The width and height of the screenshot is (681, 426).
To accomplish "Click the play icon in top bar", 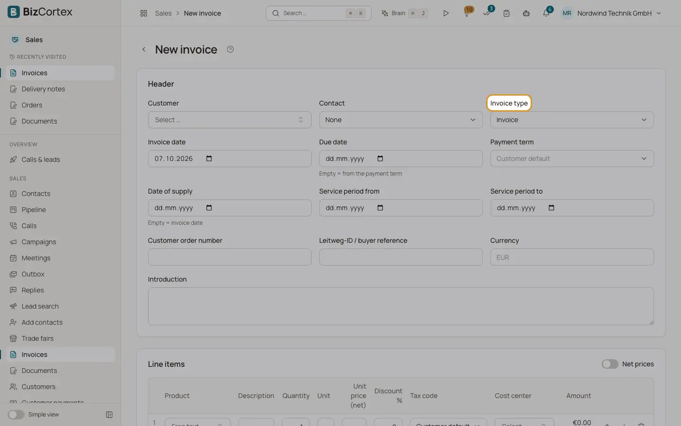I will 445,13.
